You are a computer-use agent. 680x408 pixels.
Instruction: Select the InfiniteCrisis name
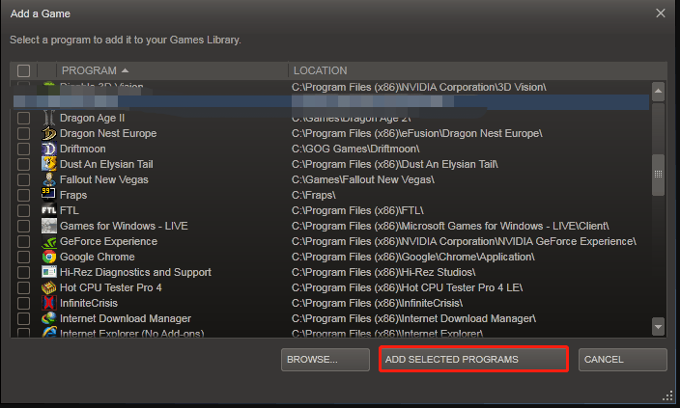tap(89, 303)
